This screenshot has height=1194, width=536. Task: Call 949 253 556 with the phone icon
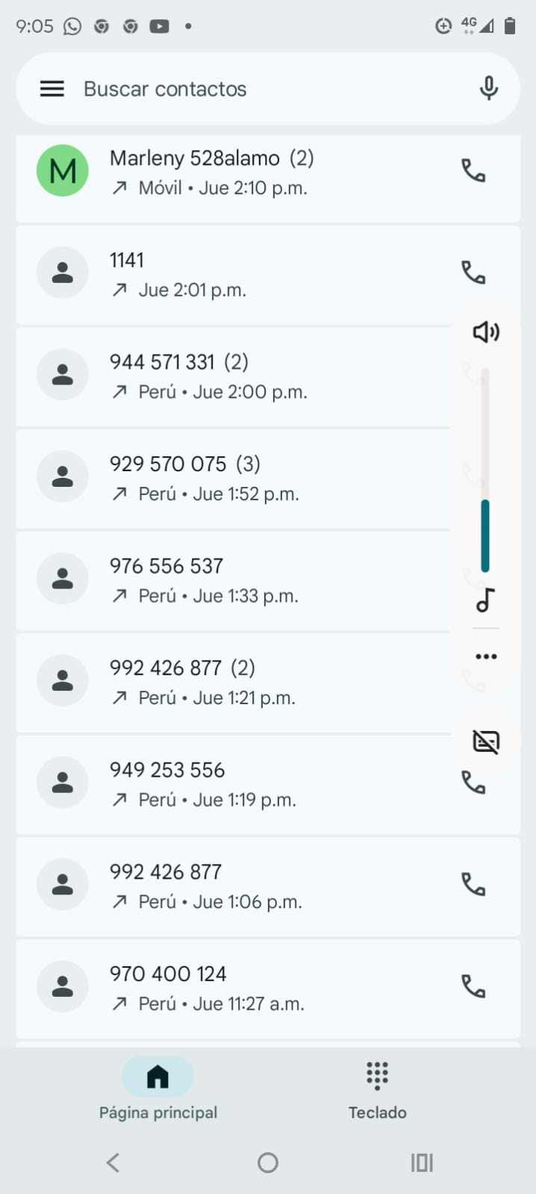point(473,784)
